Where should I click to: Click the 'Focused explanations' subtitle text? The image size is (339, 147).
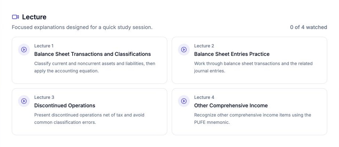click(x=82, y=27)
